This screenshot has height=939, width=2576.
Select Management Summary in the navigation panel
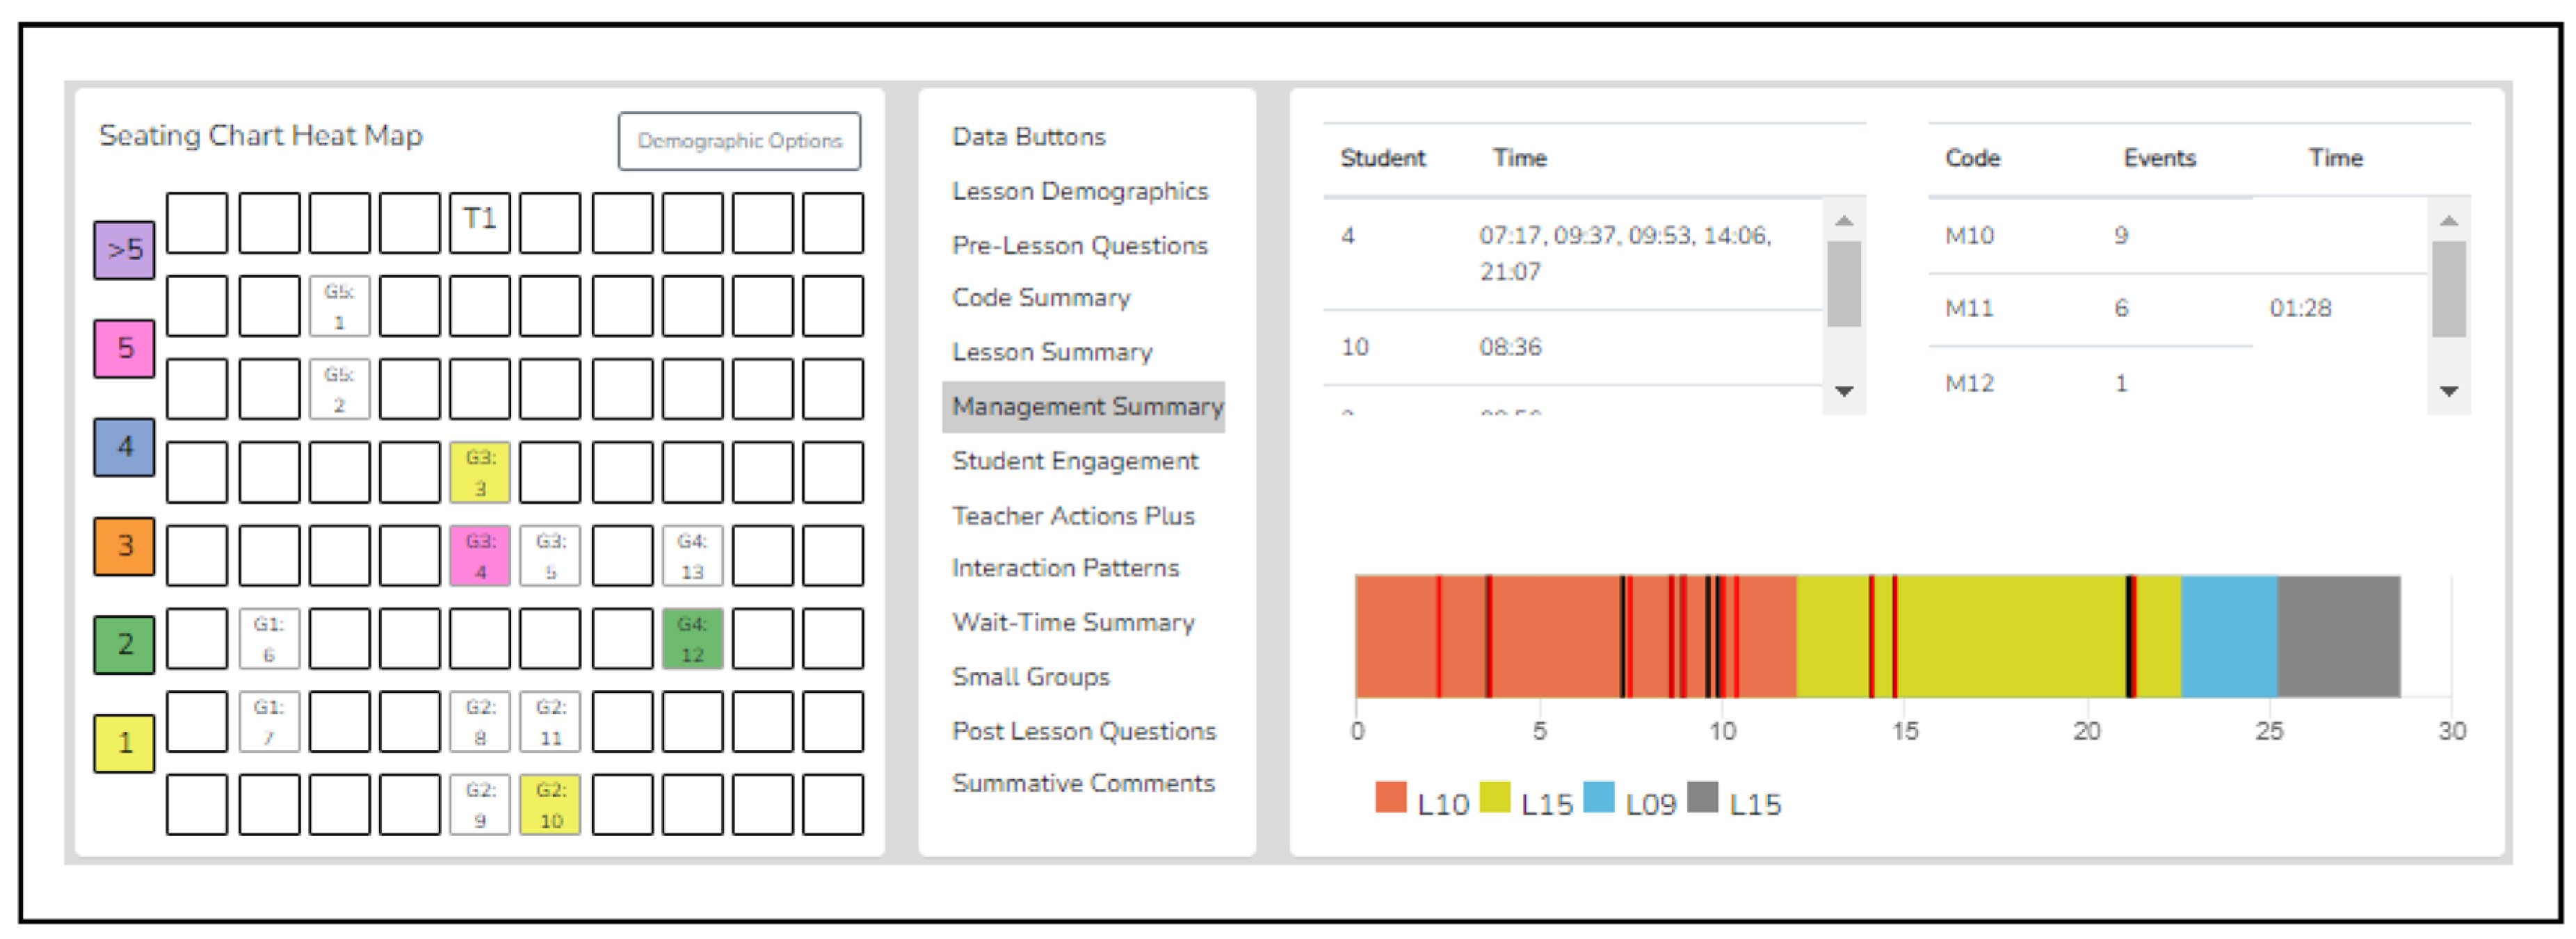tap(1086, 407)
